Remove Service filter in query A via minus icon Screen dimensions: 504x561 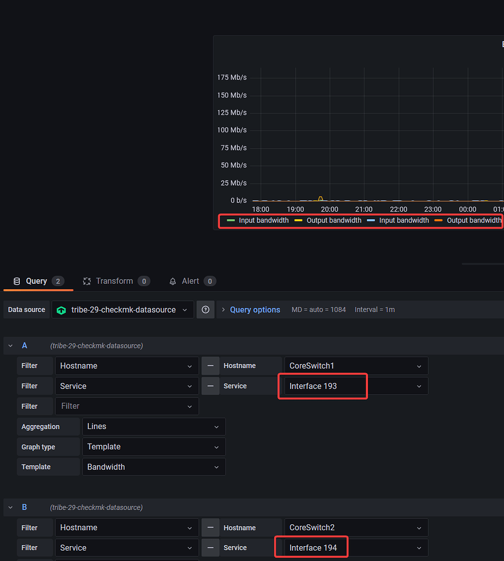tap(211, 386)
